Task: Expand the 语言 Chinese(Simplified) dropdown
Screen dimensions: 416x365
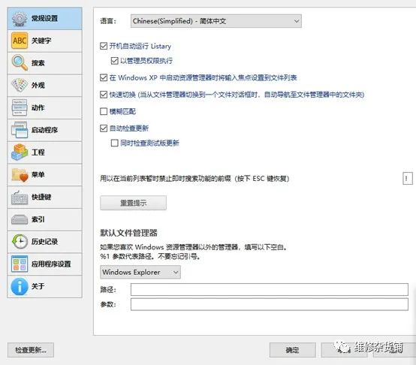Action: [216, 21]
